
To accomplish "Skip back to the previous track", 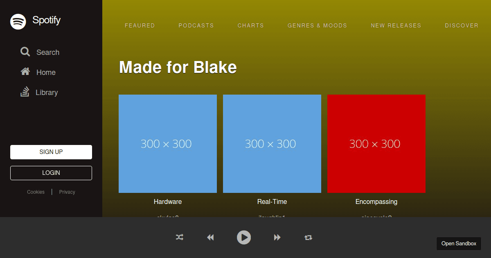I will (x=210, y=238).
